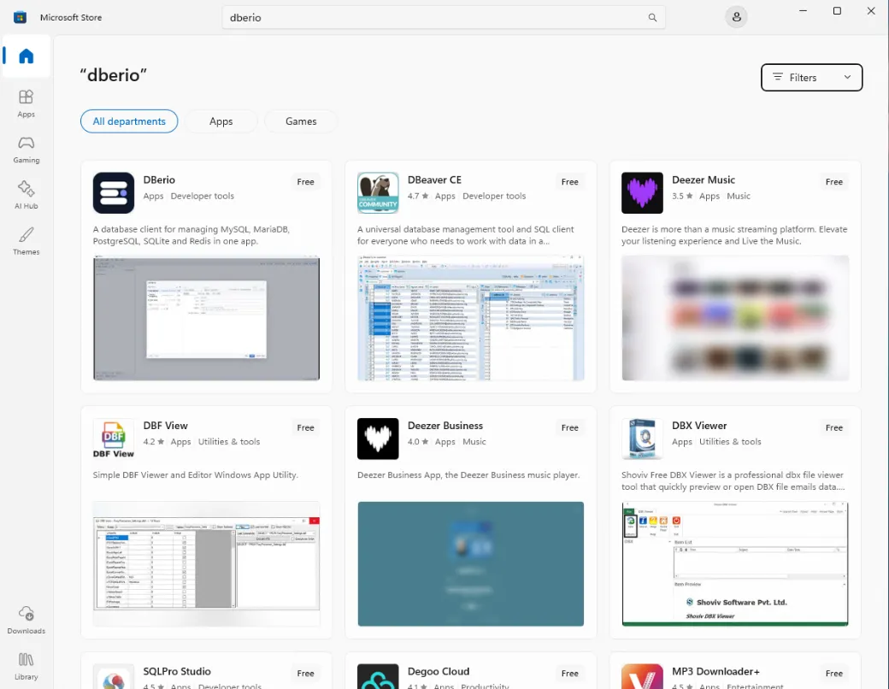Click Free button on DBerio card
889x689 pixels.
[x=306, y=181]
